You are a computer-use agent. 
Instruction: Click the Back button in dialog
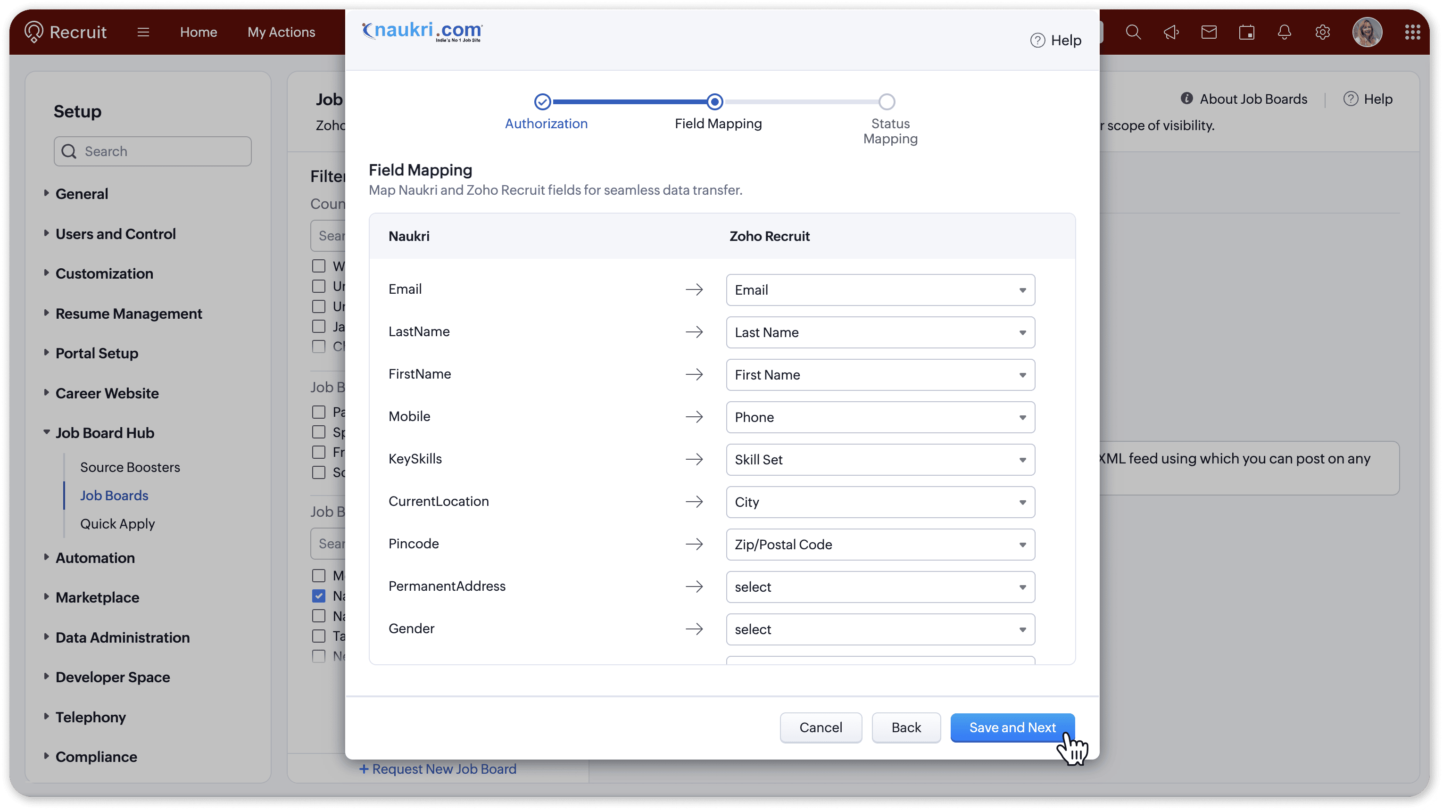pyautogui.click(x=906, y=727)
